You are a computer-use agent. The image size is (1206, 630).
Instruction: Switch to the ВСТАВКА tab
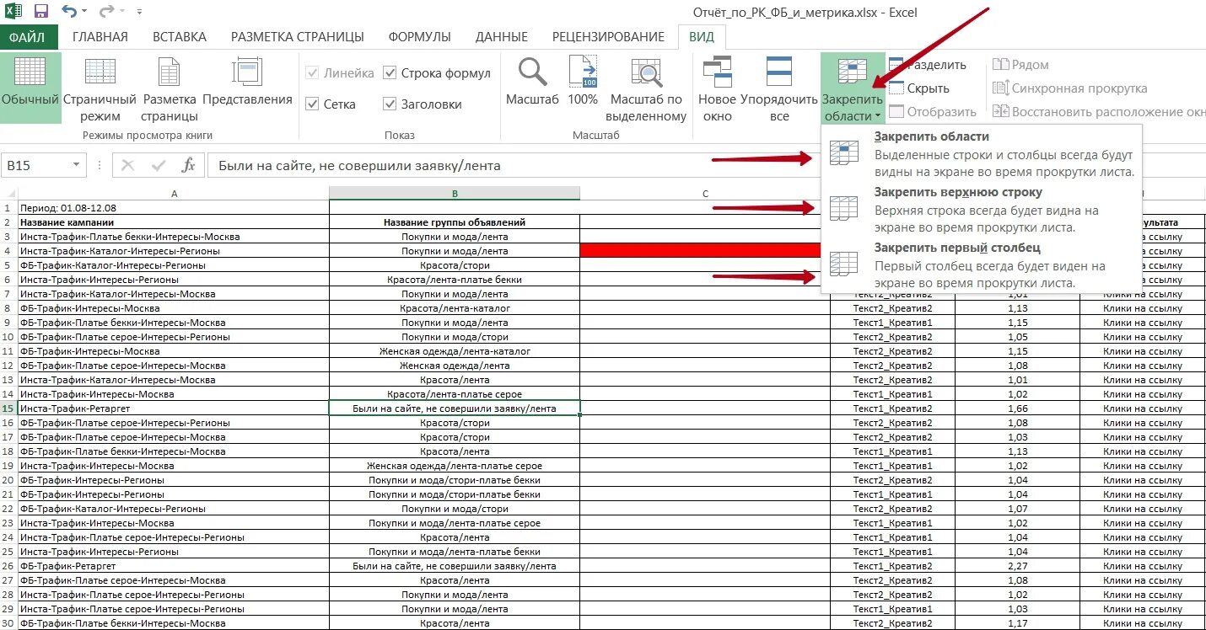click(180, 37)
